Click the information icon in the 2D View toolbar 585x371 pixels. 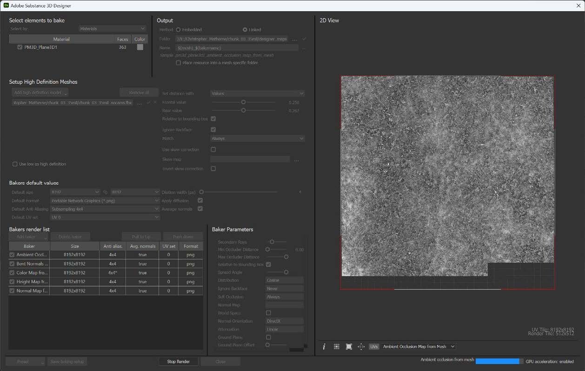[x=324, y=346]
